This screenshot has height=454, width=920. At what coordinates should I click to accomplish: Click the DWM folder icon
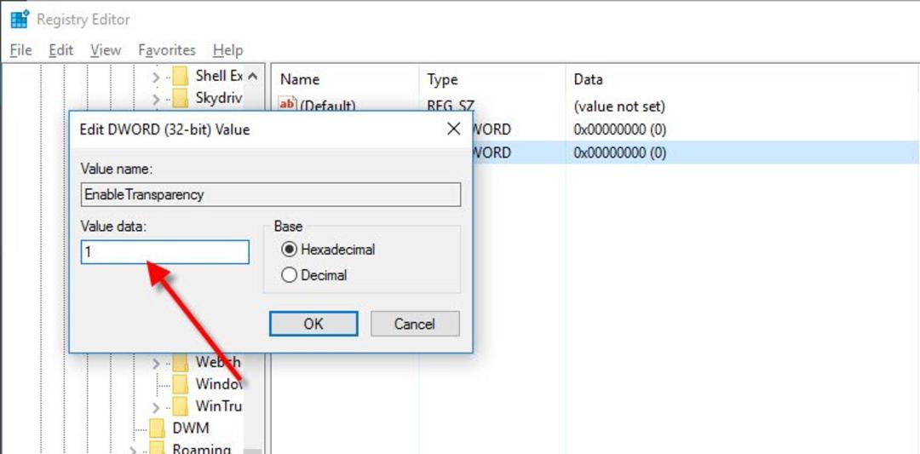click(158, 428)
